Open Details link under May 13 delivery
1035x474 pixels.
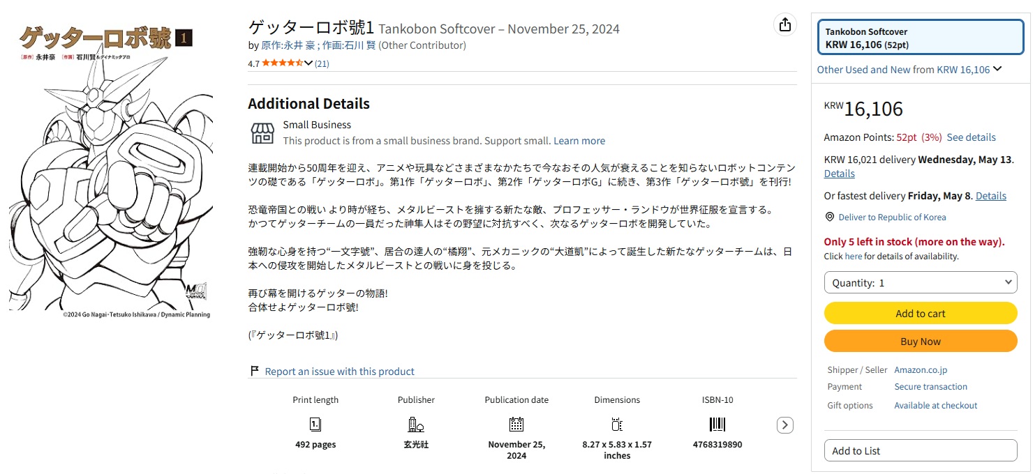point(839,174)
